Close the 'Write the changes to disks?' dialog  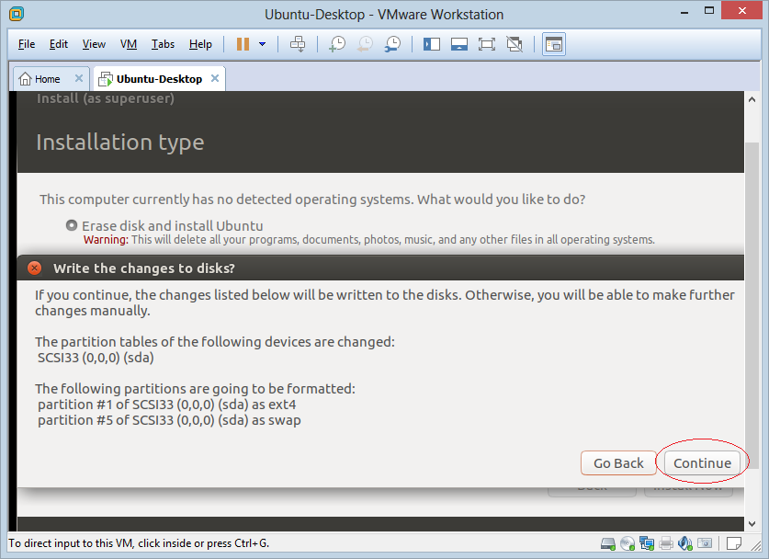34,268
